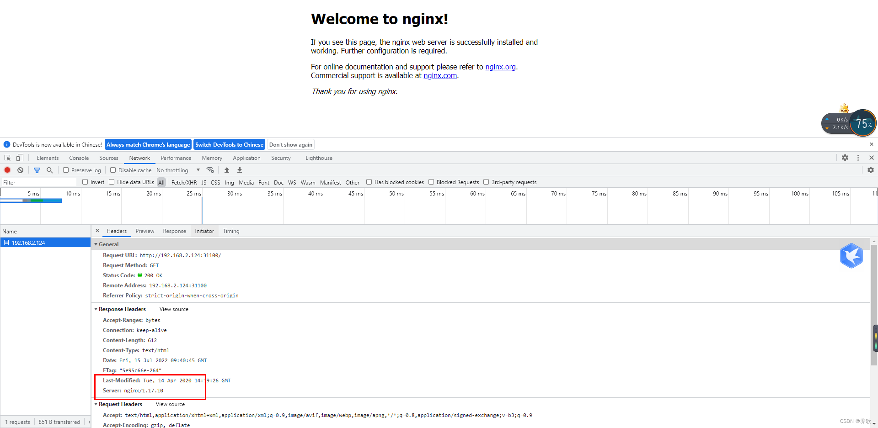Check Has blocked cookies

click(x=369, y=182)
